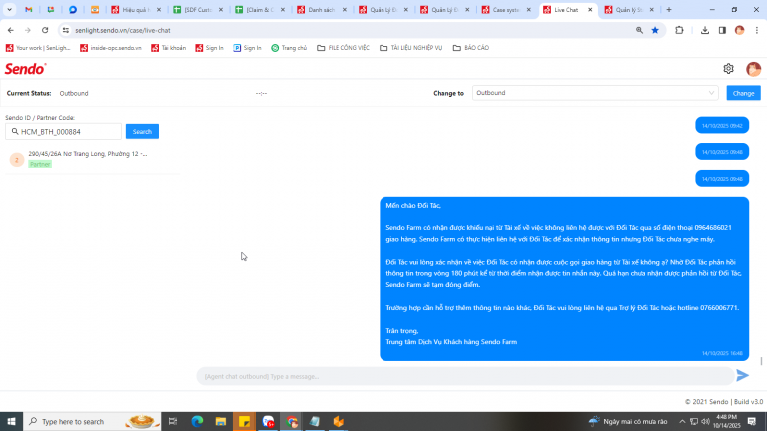767x431 pixels.
Task: Click Mến chào Đối Tác message bubble
Action: 564,278
